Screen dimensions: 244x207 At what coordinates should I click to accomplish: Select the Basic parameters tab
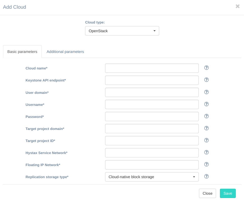point(22,52)
